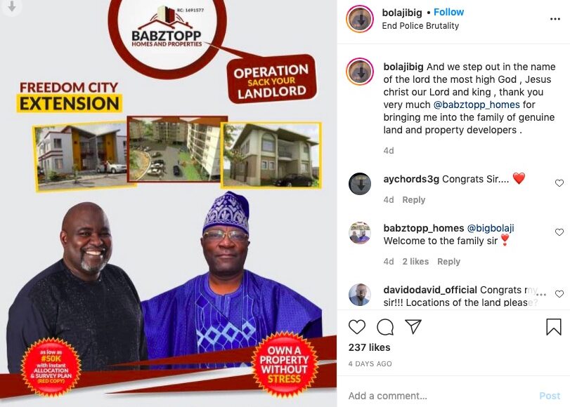The image size is (570, 407).
Task: Like the post with heart icon
Action: coord(356,327)
